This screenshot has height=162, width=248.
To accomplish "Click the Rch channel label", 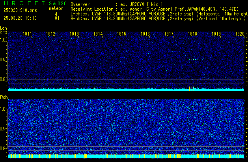I will [x=4, y=97].
